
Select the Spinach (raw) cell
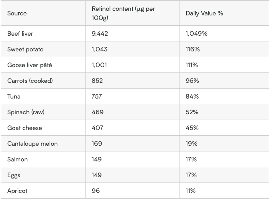43,112
